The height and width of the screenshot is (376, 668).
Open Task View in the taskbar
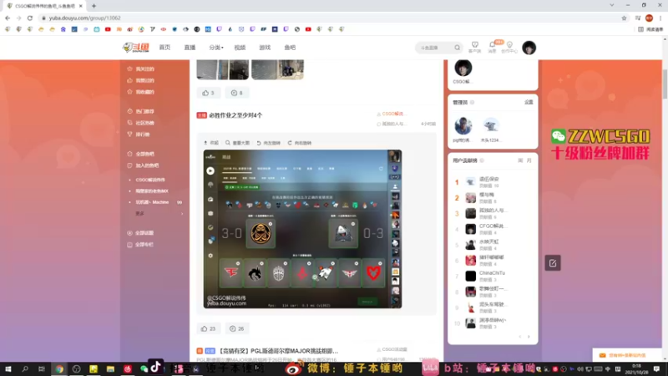[x=41, y=369]
